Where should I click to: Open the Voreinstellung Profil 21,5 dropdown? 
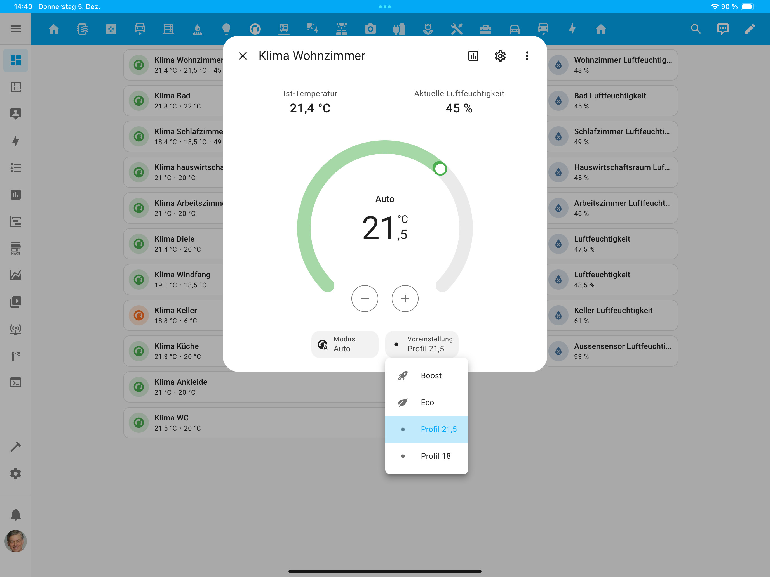(422, 344)
